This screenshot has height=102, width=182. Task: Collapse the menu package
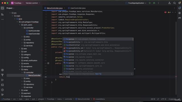(20, 69)
